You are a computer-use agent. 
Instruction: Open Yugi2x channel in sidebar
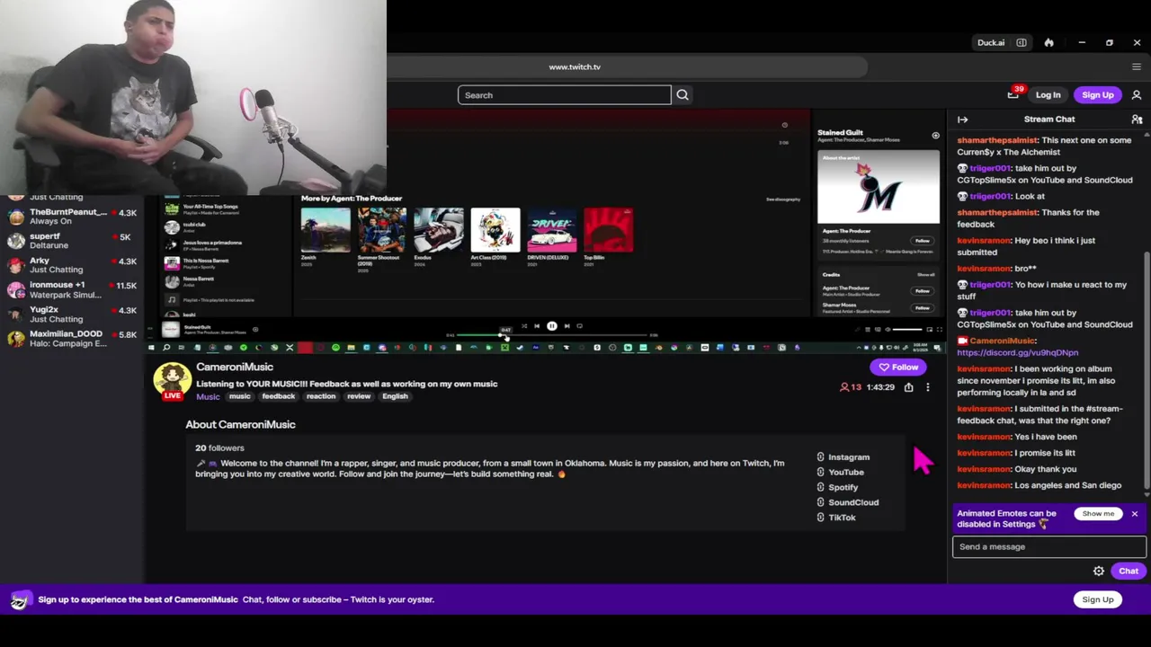72,315
